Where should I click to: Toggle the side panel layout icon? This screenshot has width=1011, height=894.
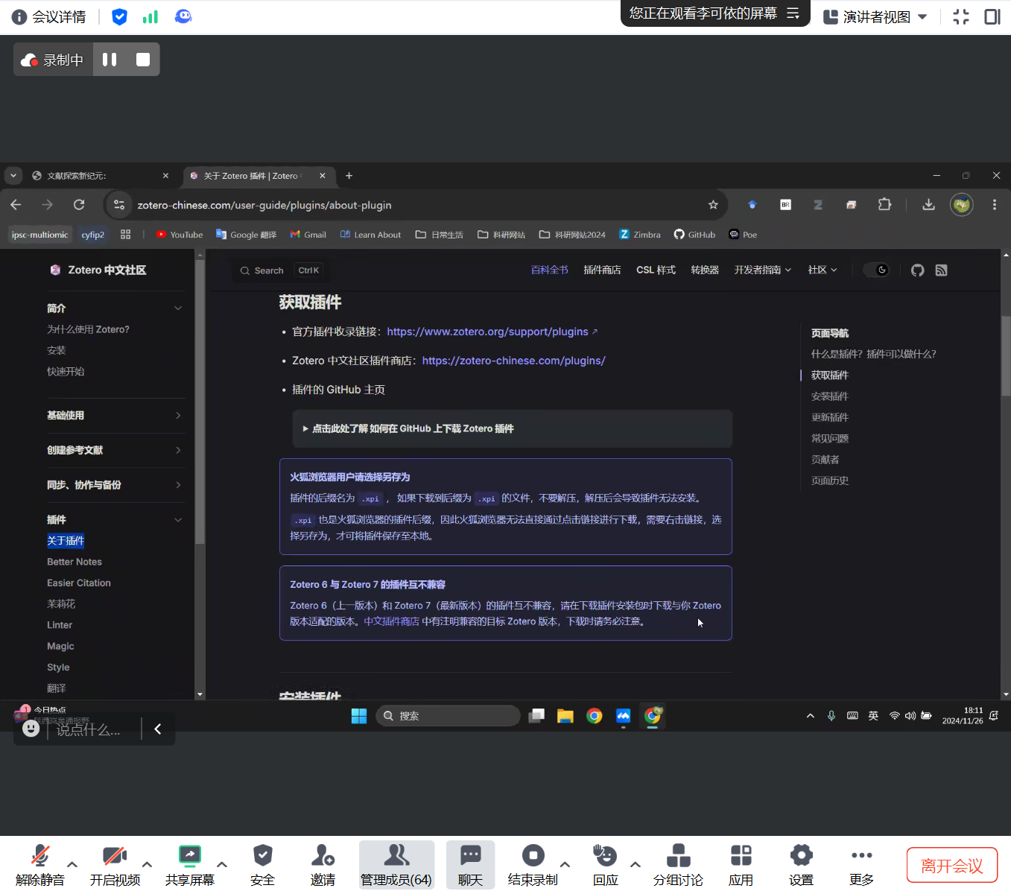pyautogui.click(x=992, y=16)
